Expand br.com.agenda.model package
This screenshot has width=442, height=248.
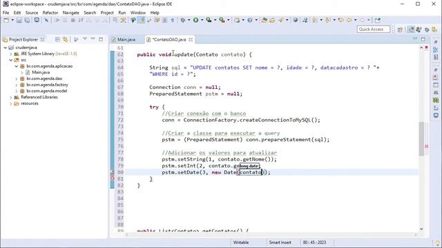[17, 91]
